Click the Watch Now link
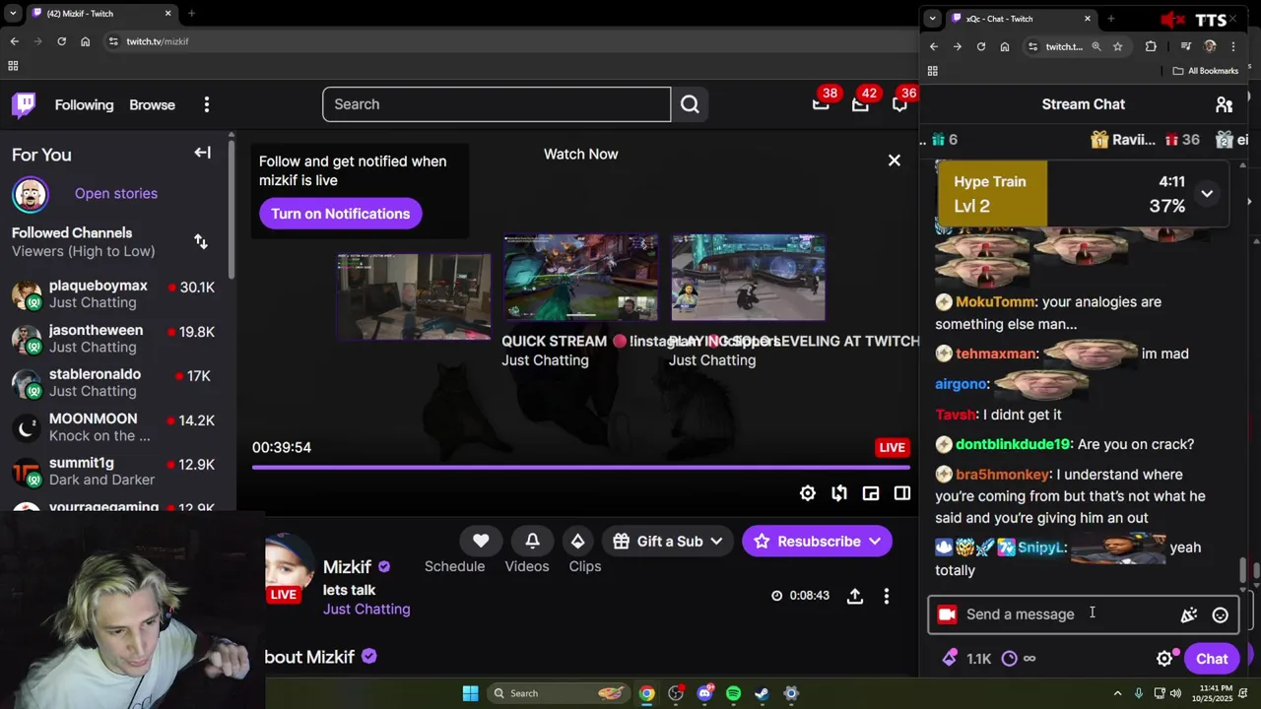This screenshot has width=1261, height=709. tap(581, 154)
